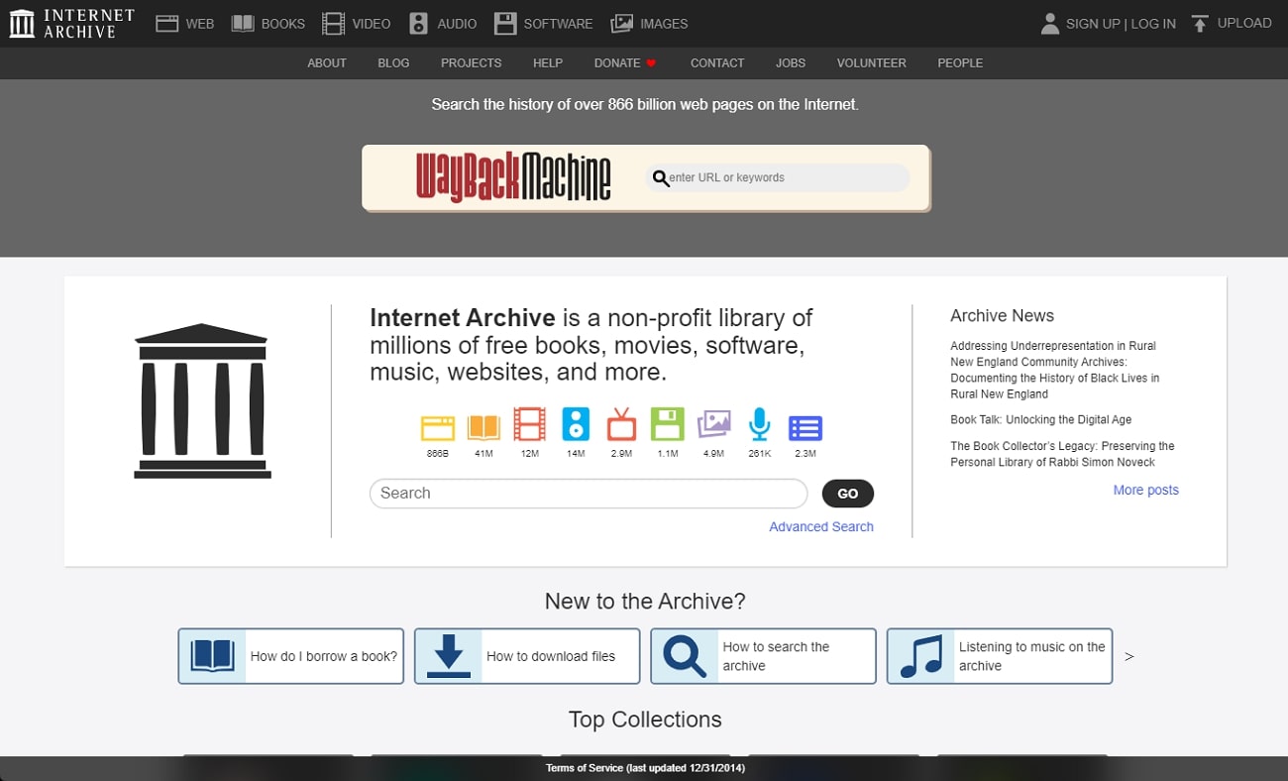Open the Contact menu item
1288x781 pixels.
717,62
